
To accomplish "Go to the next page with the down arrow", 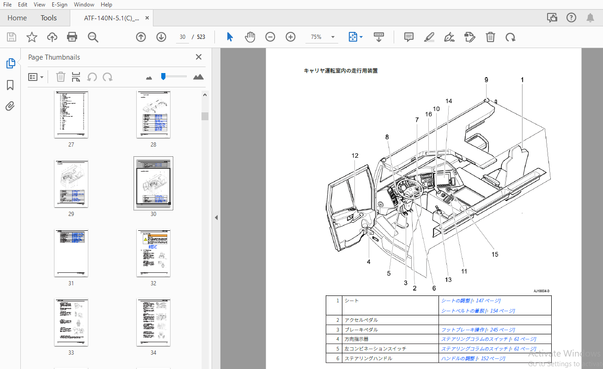I will [161, 37].
